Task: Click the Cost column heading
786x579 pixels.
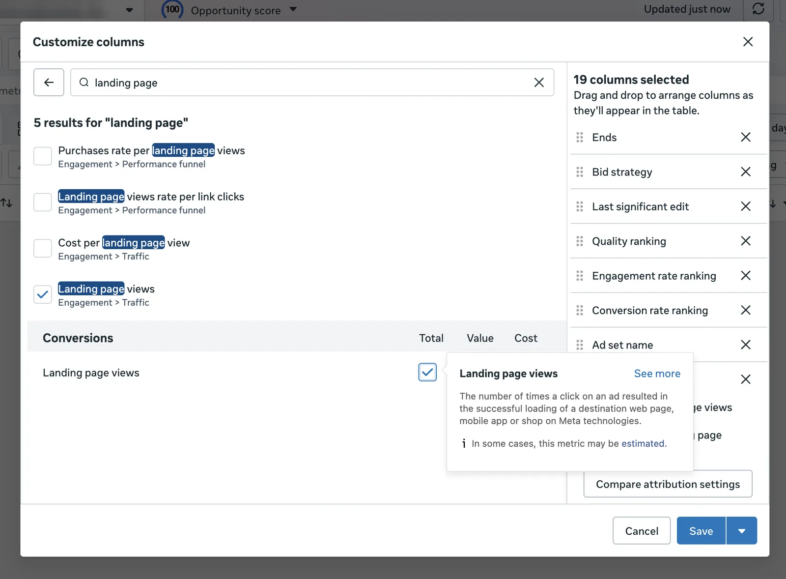Action: (x=526, y=338)
